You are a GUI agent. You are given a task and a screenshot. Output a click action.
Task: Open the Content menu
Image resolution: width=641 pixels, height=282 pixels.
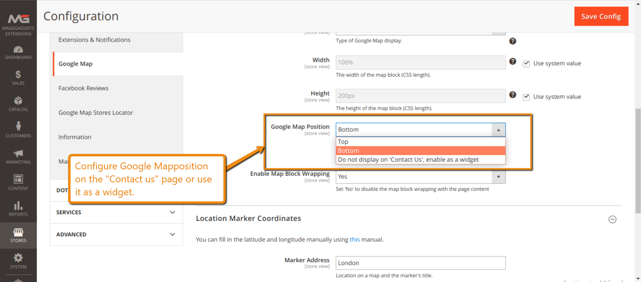[18, 183]
